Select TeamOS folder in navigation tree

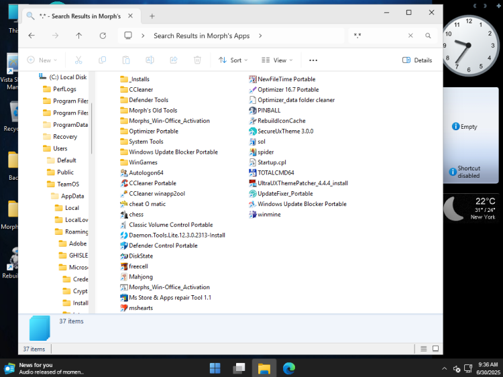pos(63,184)
